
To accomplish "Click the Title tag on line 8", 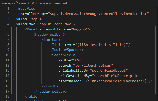I will pyautogui.click(x=56, y=45).
